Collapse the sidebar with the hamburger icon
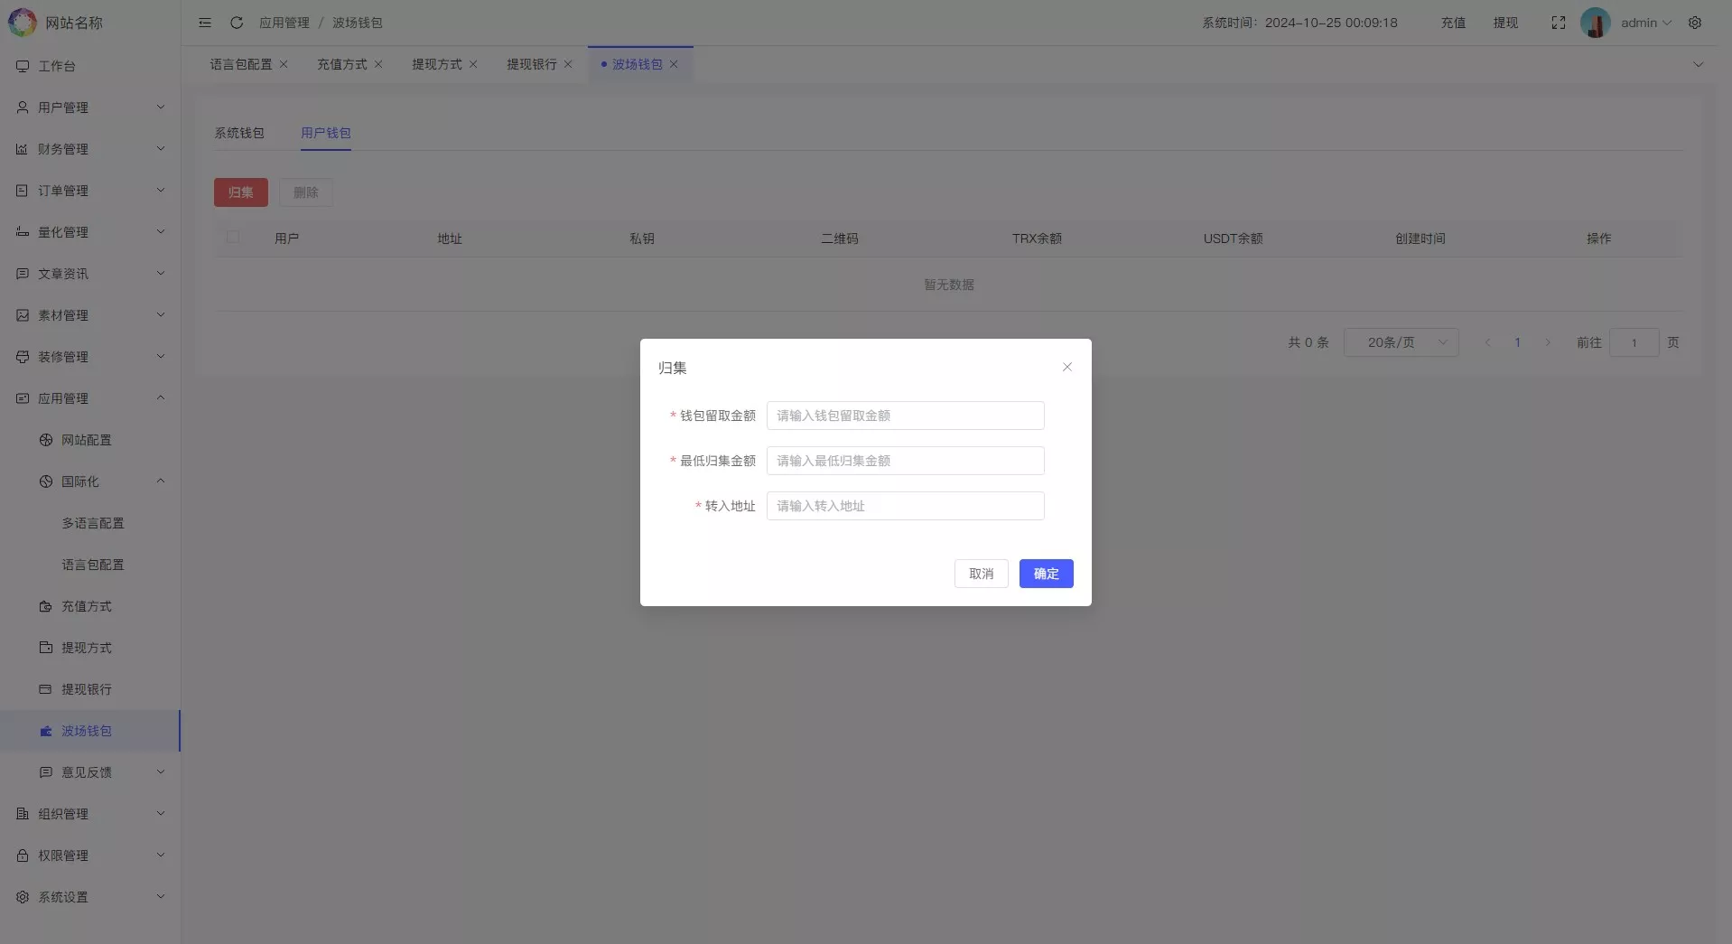The width and height of the screenshot is (1732, 944). (204, 23)
